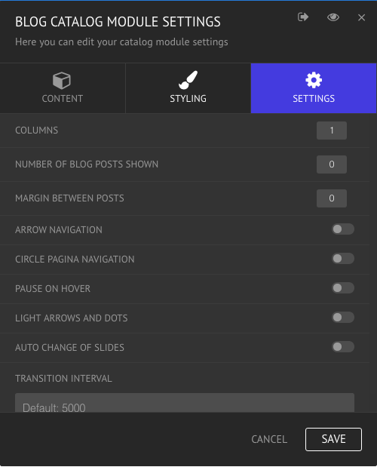This screenshot has height=467, width=377.
Task: Select the Settings tab label text
Action: [x=314, y=99]
